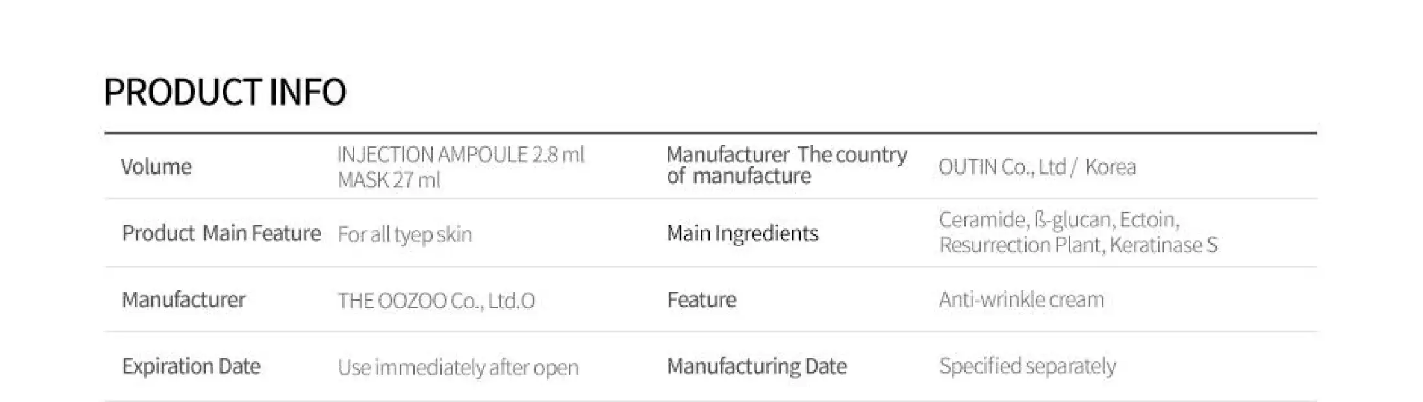Click the INJECTION AMPOULE 2.8 ml text
This screenshot has width=1423, height=402.
pos(460,155)
